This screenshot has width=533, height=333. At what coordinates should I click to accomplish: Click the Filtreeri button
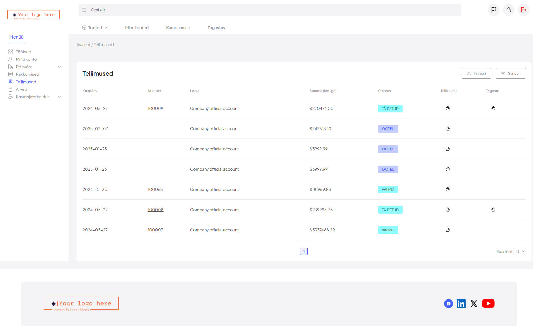pyautogui.click(x=476, y=73)
